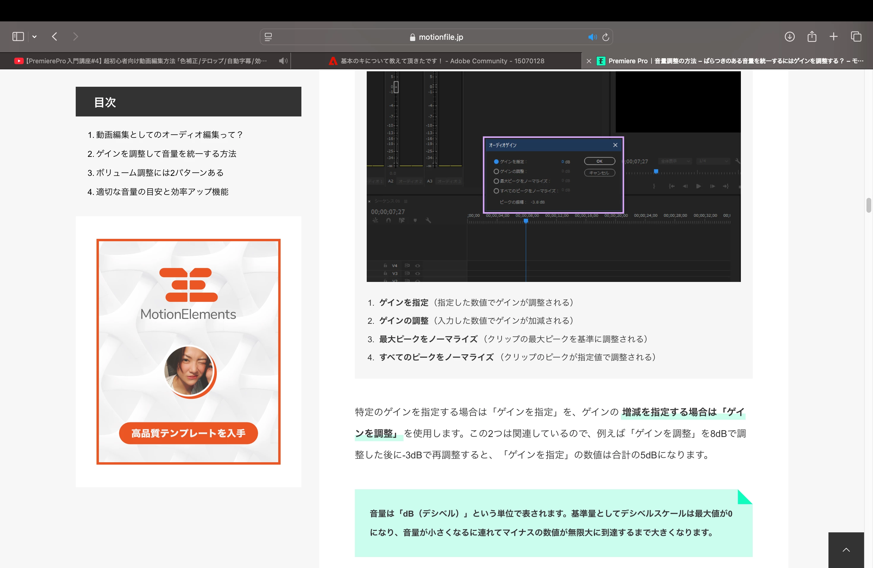Open the downloads icon in toolbar

click(x=789, y=37)
